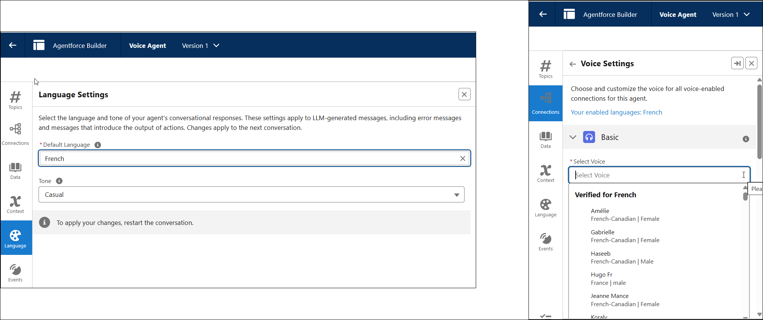
Task: Click the Basic headset icon
Action: 589,137
